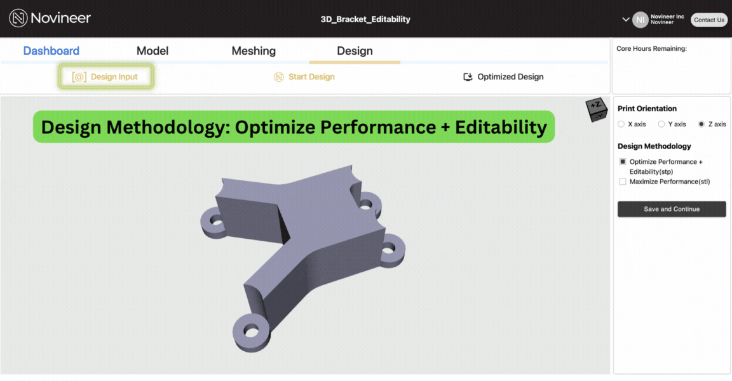Select the X axis print orientation

coord(621,124)
